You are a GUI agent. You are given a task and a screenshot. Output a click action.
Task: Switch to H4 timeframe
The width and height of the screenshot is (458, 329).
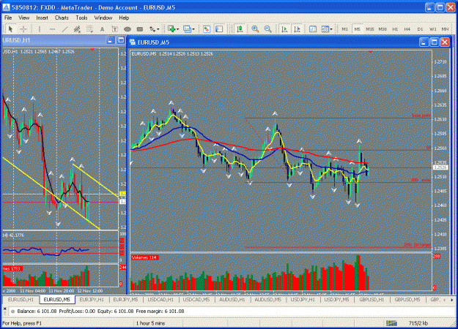[407, 29]
